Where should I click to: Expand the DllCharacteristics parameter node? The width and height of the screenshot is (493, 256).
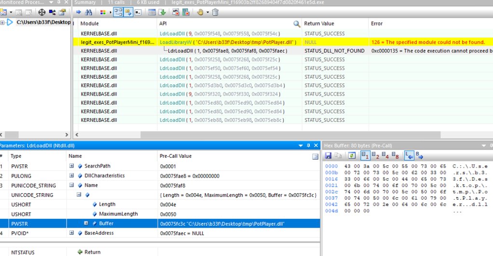(72, 175)
